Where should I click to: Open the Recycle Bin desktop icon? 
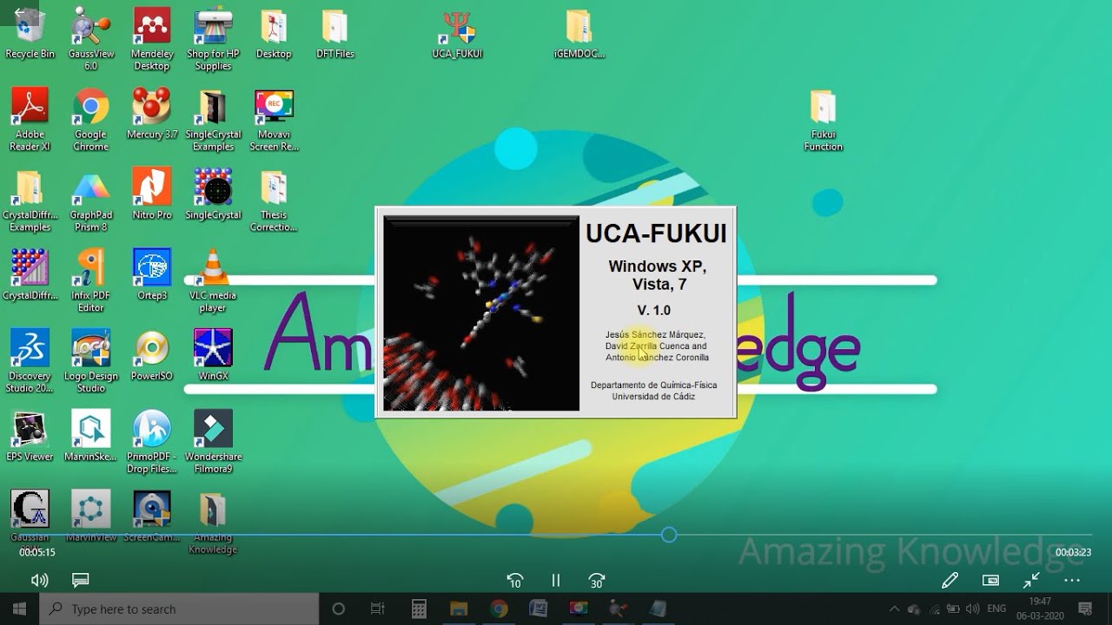(x=30, y=33)
